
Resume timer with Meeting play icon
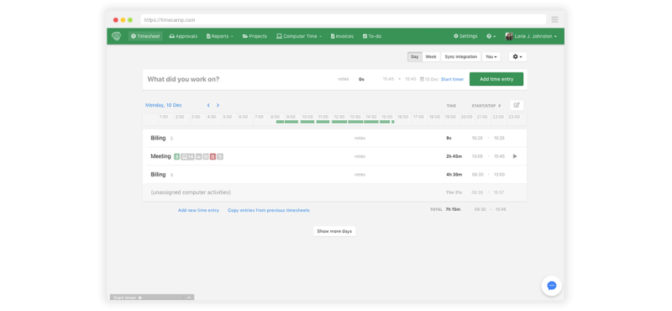coord(515,156)
